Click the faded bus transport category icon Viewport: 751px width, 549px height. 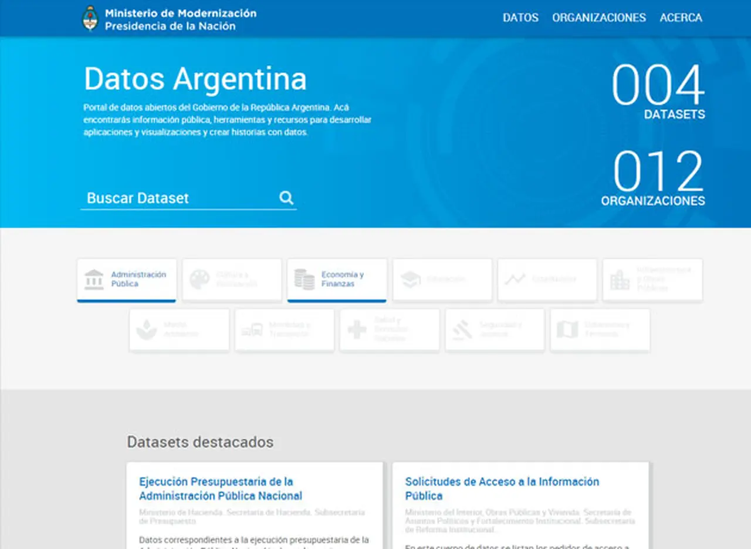pyautogui.click(x=252, y=330)
